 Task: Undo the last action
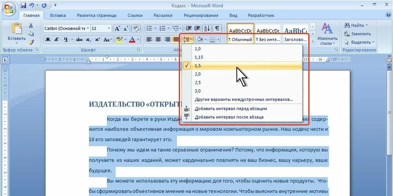[x=31, y=5]
